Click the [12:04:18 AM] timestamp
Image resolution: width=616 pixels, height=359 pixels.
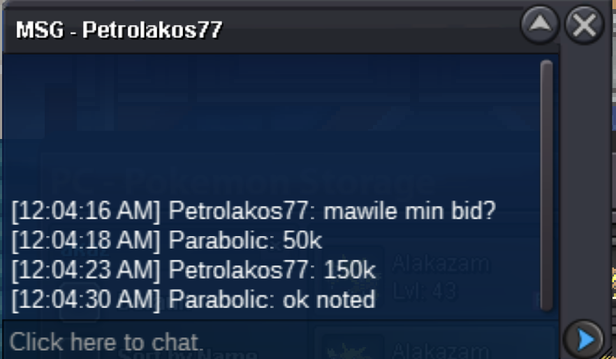86,240
